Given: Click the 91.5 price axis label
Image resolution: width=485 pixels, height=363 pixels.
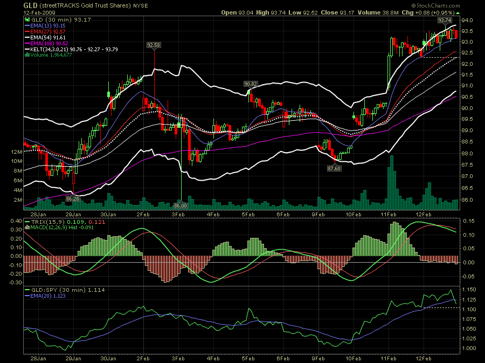Looking at the screenshot, I should coord(467,75).
